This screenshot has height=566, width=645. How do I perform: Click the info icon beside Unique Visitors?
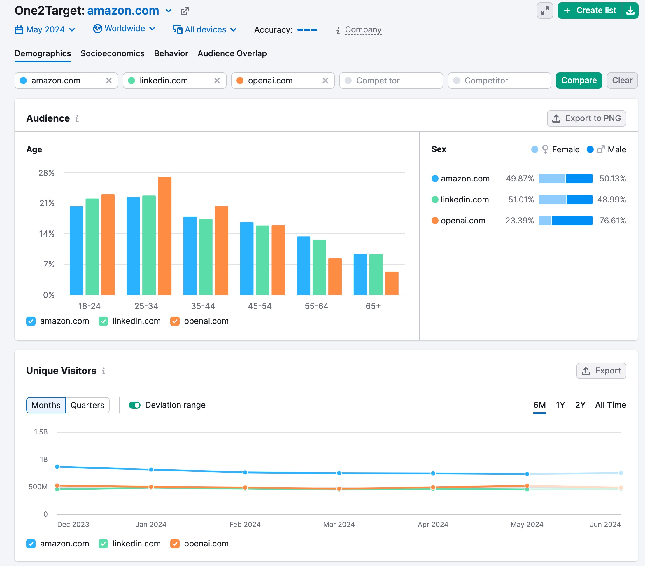pyautogui.click(x=104, y=371)
